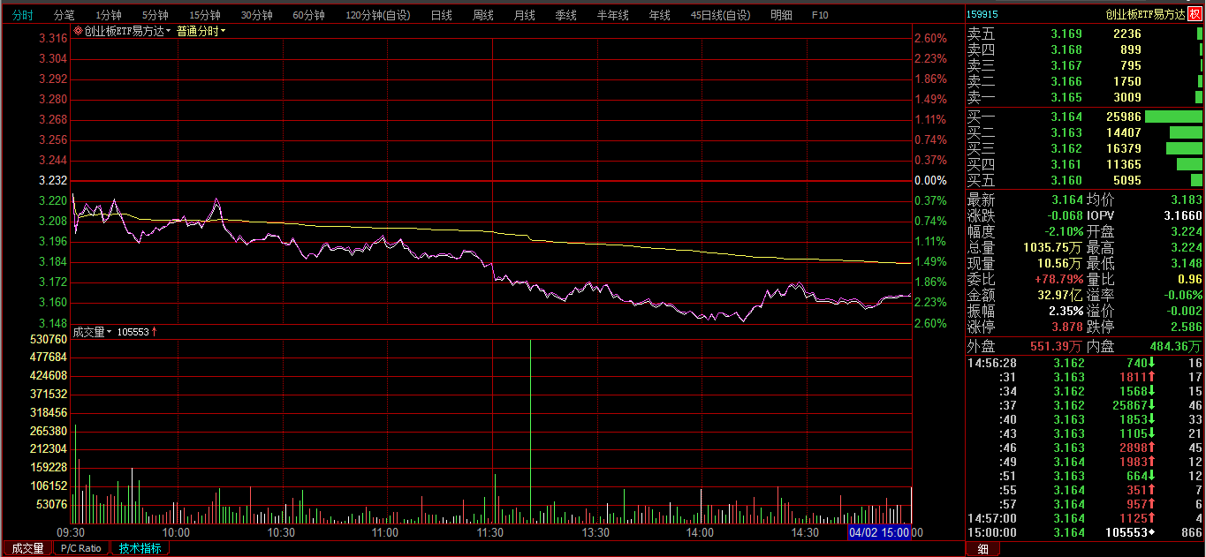Click the red 权 icon beside stock name
This screenshot has height=557, width=1206.
click(x=1195, y=14)
